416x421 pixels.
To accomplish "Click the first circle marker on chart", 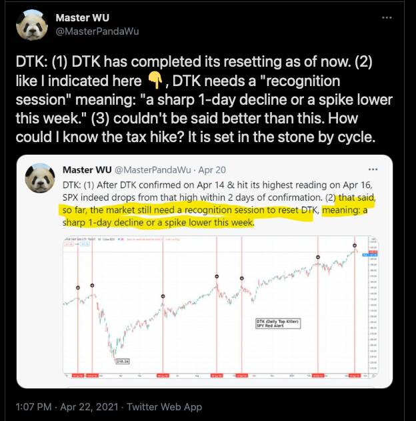I will (x=78, y=288).
